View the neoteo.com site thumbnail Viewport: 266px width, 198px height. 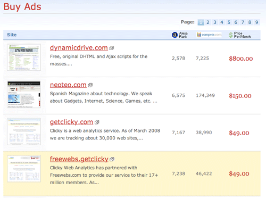coord(24,94)
